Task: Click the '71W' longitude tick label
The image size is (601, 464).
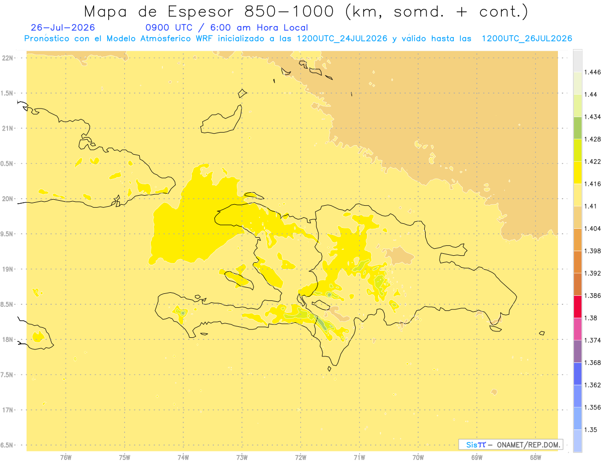Action: click(x=359, y=457)
